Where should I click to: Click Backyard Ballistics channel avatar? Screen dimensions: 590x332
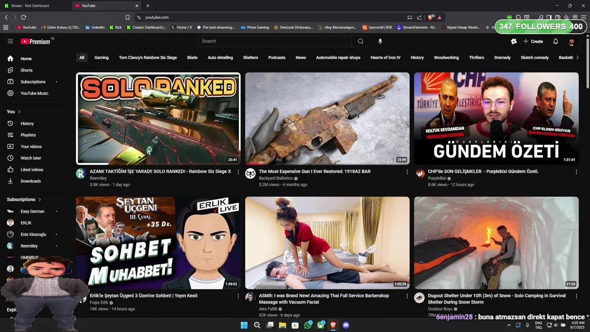(x=250, y=173)
